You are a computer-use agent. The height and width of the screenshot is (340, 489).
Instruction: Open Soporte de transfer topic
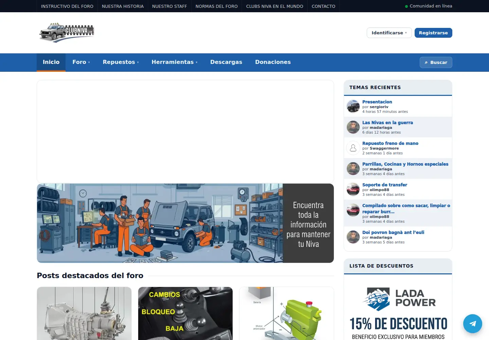pyautogui.click(x=384, y=185)
